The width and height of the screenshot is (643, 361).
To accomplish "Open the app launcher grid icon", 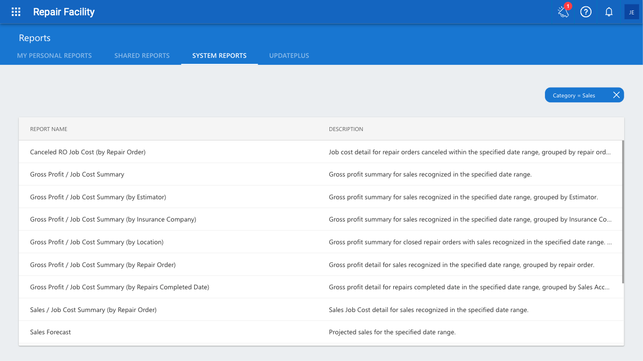I will click(x=16, y=12).
